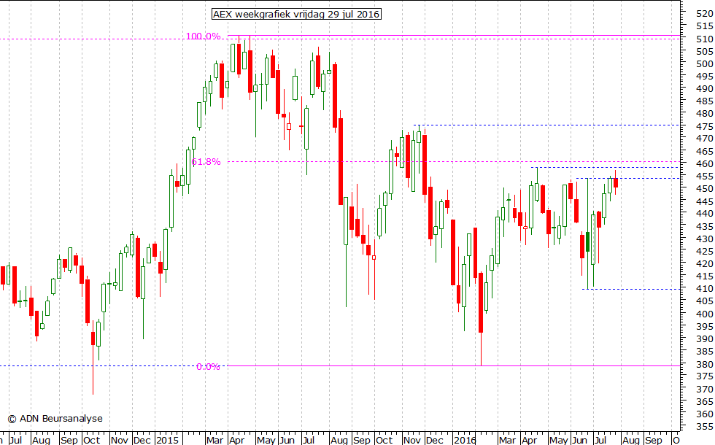The height and width of the screenshot is (445, 715).
Task: Click the '© ADN Beursanalyse' copyright text
Action: coord(55,419)
